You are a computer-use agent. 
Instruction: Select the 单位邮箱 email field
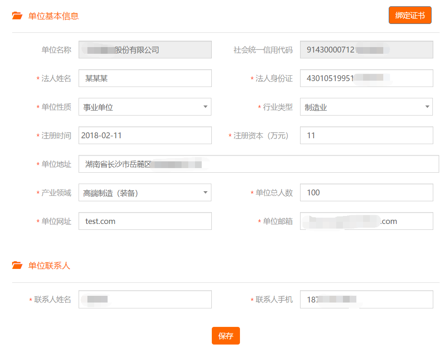[x=366, y=221]
